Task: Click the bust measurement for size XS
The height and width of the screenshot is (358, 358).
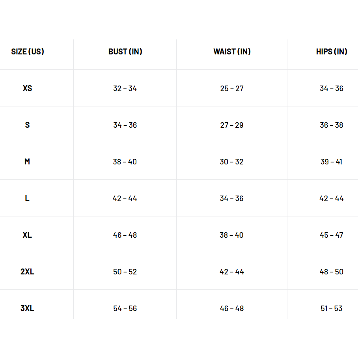Action: pyautogui.click(x=125, y=88)
